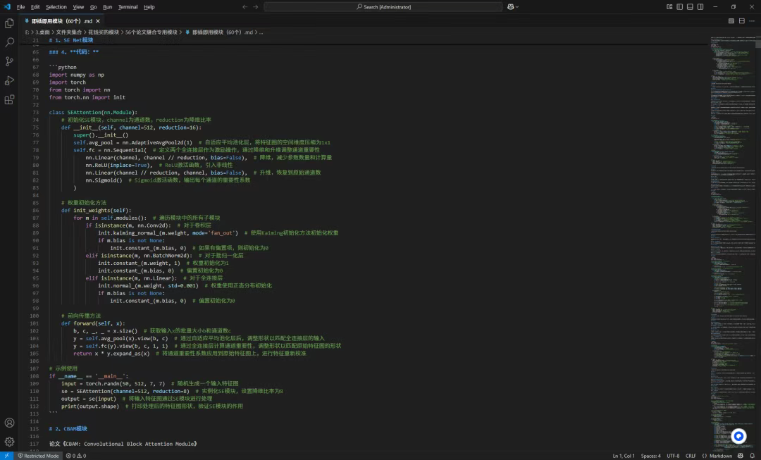761x460 pixels.
Task: Go forward with the right navigation arrow
Action: pos(255,7)
